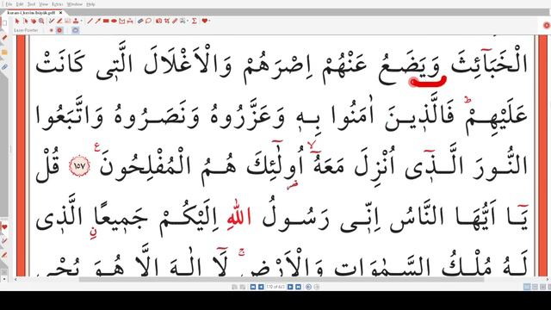
Task: Click the red circle icon at top right
Action: pyautogui.click(x=547, y=25)
